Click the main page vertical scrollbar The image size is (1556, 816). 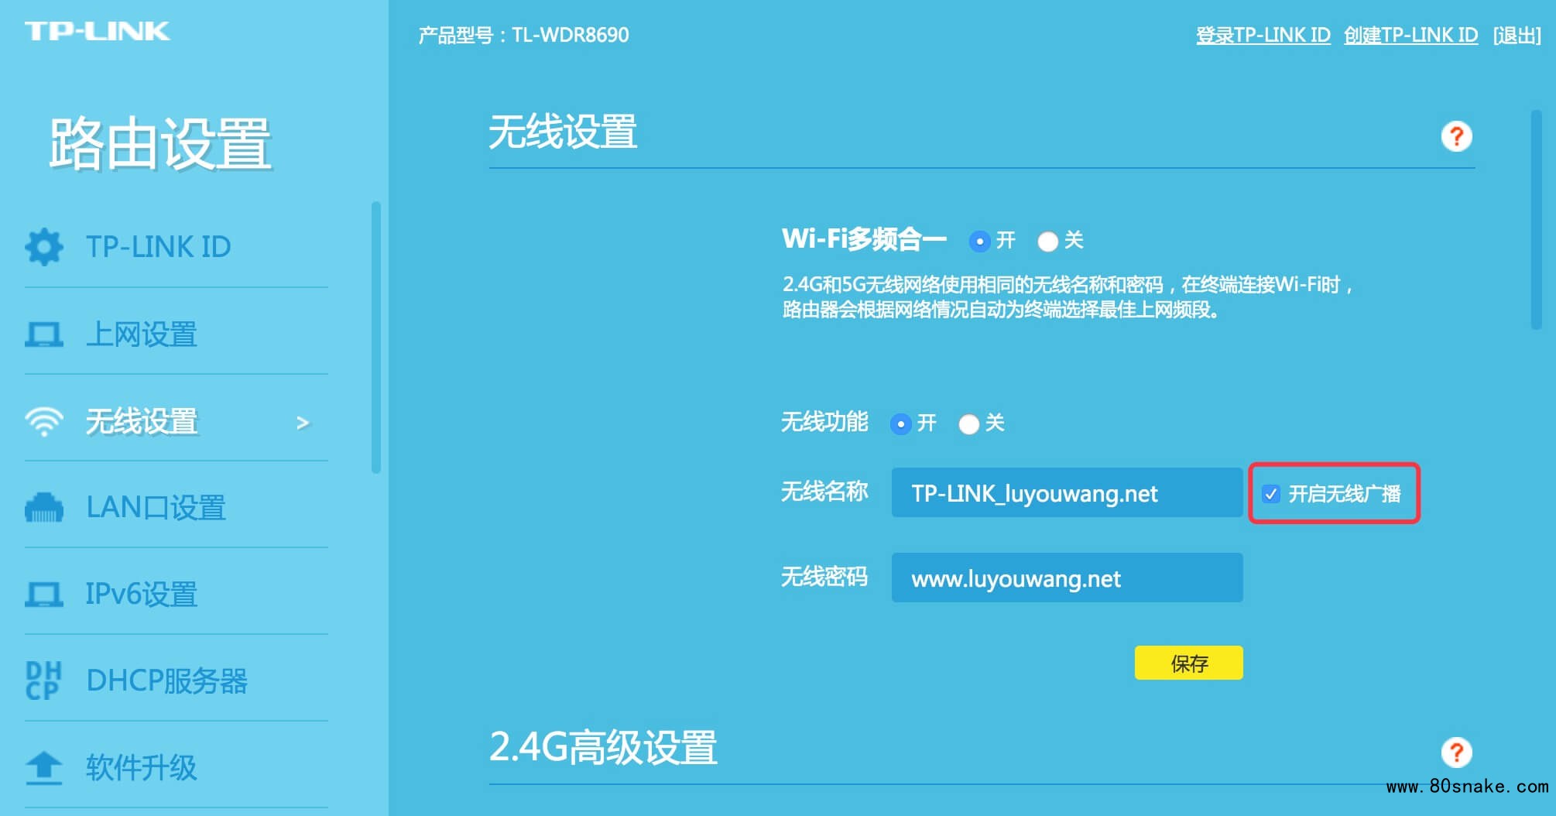point(1536,220)
